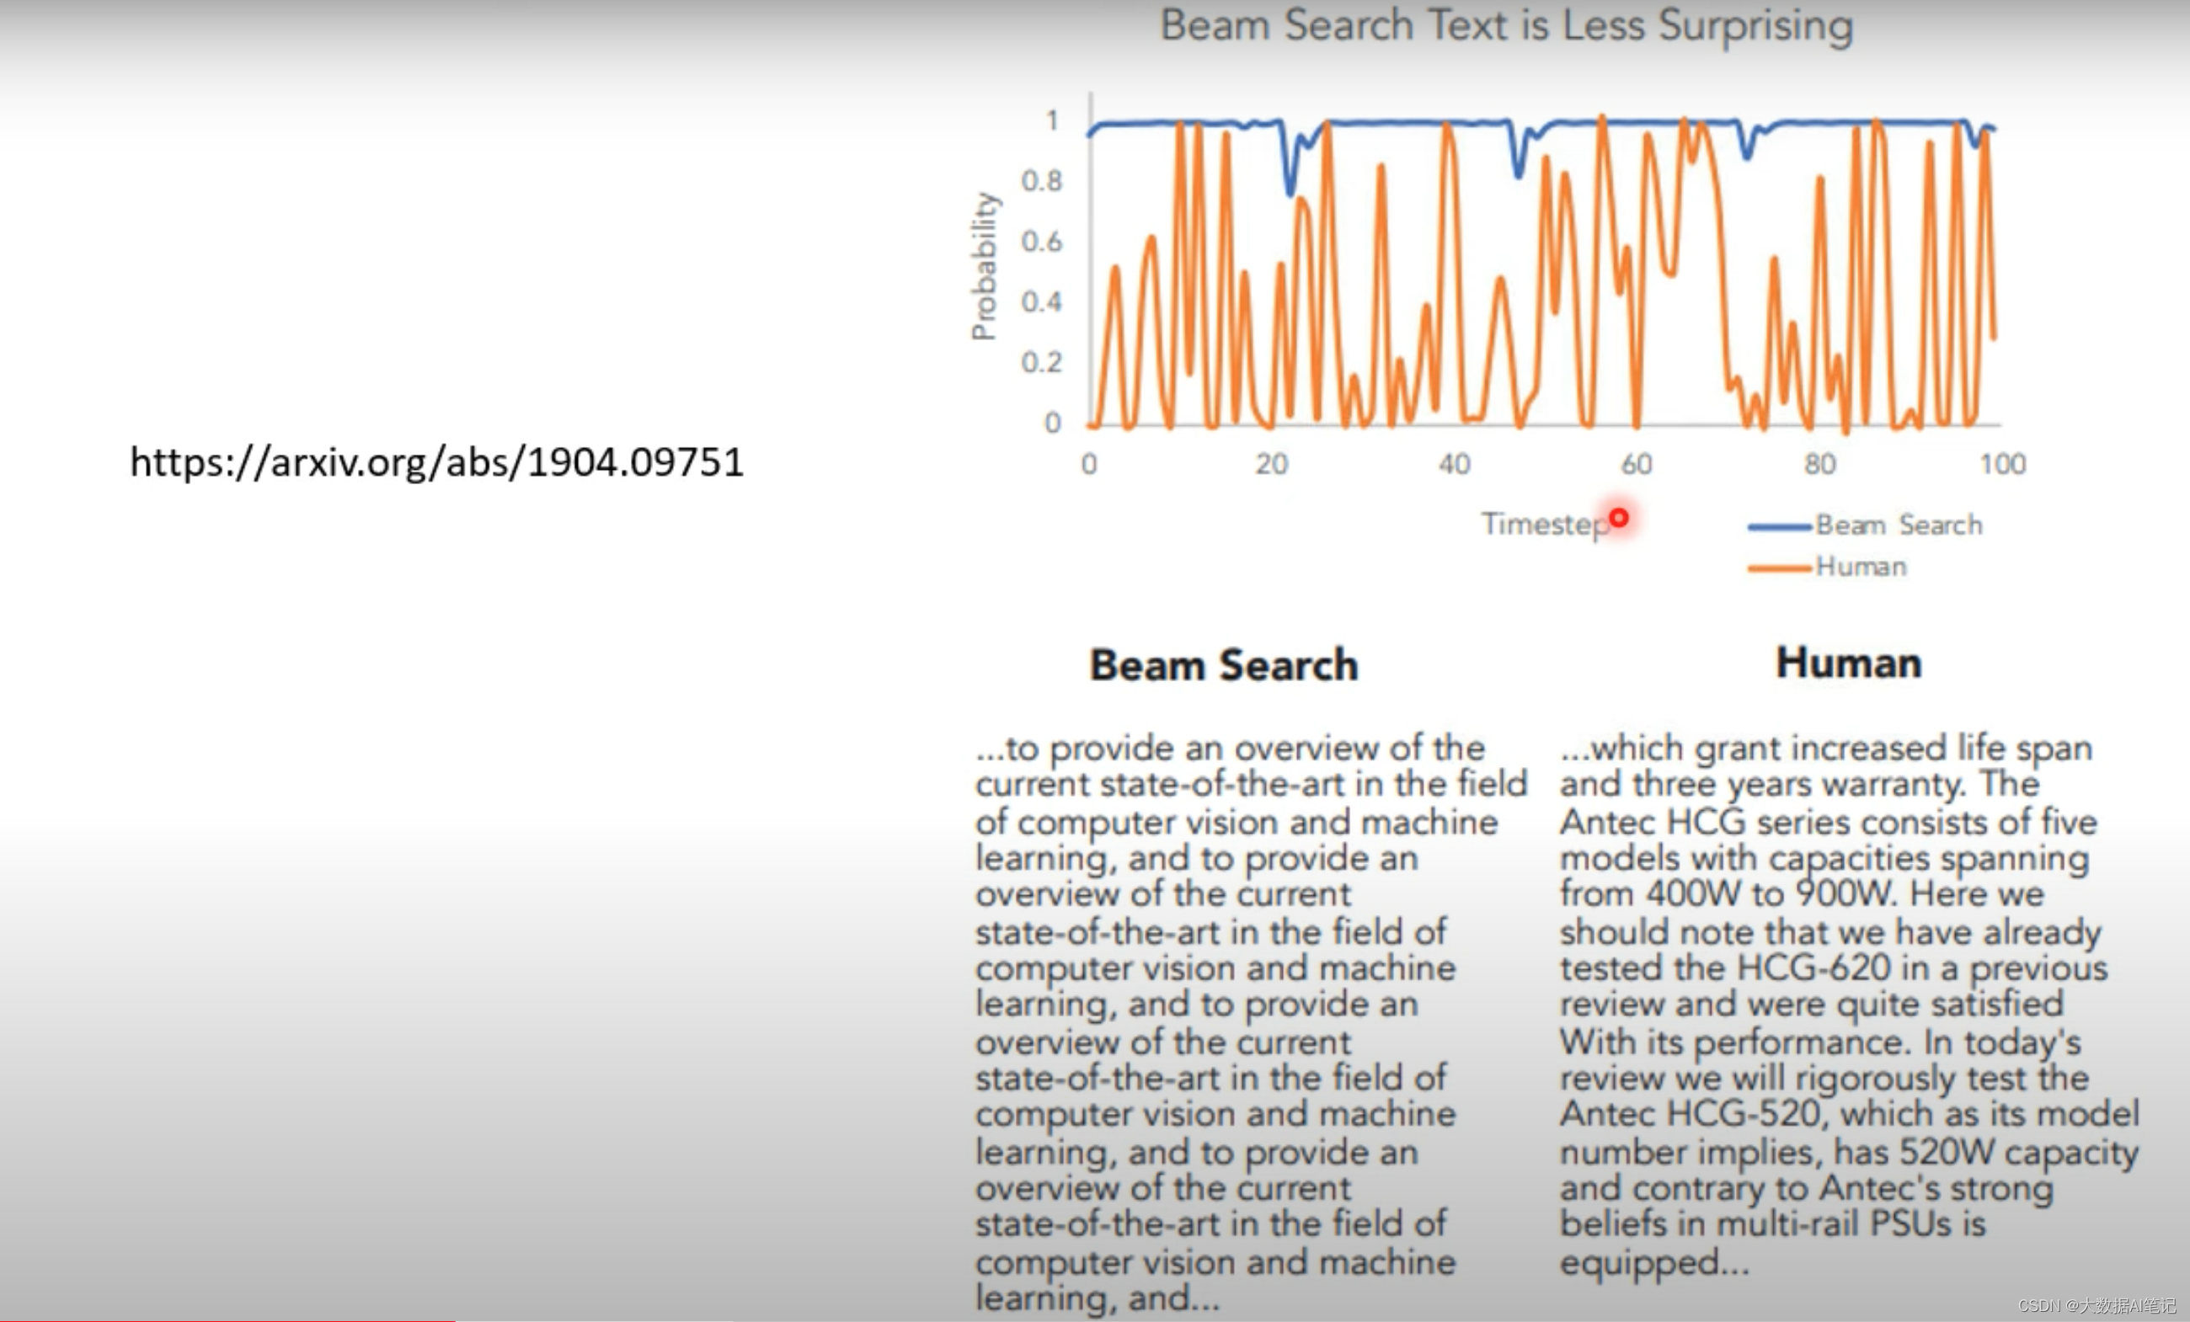Click the line 'of computer vision and machine'

coord(1237,823)
